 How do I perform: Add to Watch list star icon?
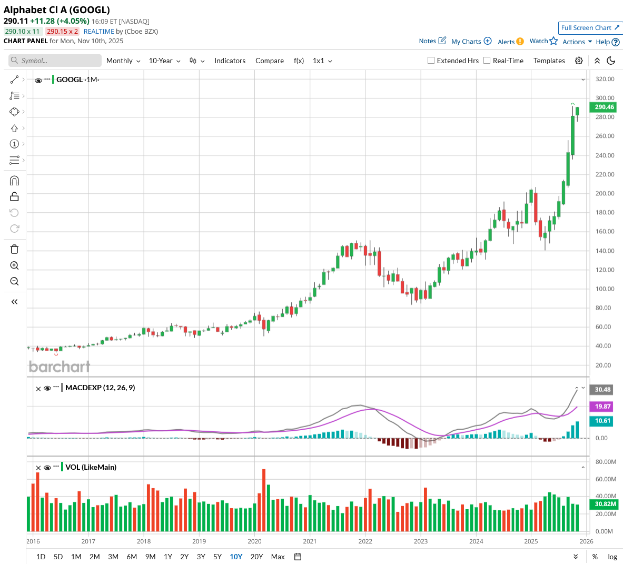[554, 41]
